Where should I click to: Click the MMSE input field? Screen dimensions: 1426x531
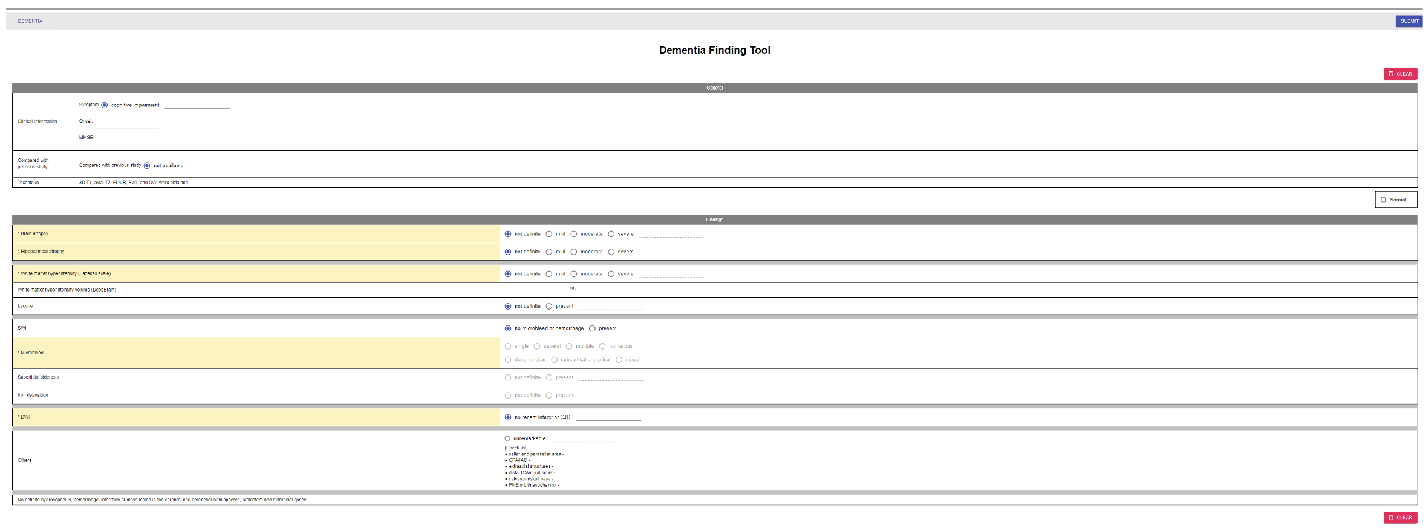[x=128, y=138]
